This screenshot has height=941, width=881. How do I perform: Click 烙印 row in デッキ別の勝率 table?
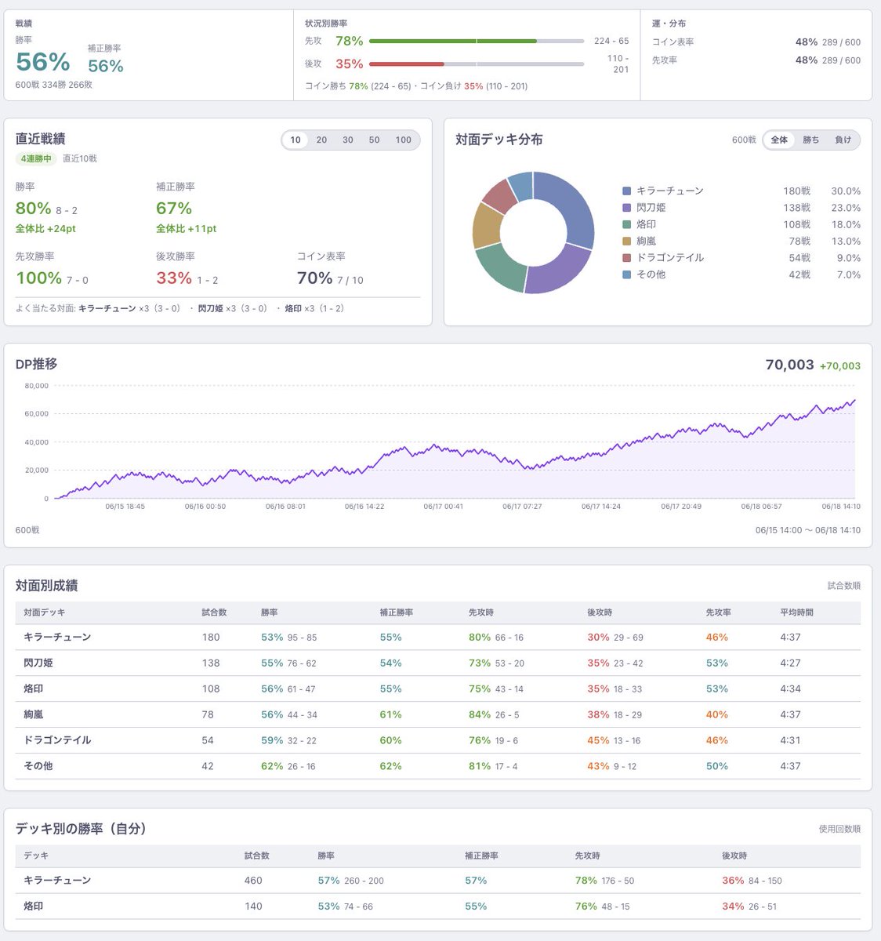[437, 906]
